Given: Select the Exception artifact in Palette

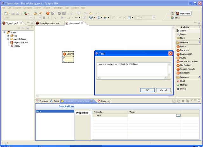Looking at the screenshot, I should pyautogui.click(x=183, y=73).
